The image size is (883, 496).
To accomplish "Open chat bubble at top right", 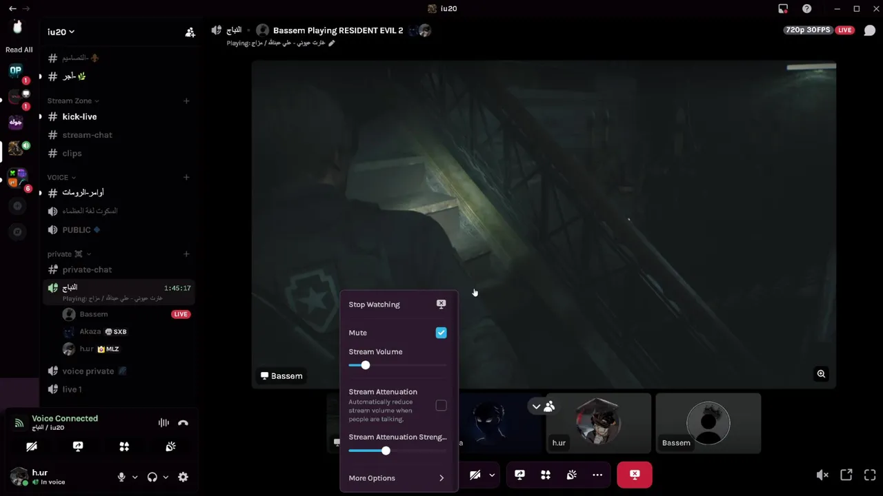I will tap(869, 30).
